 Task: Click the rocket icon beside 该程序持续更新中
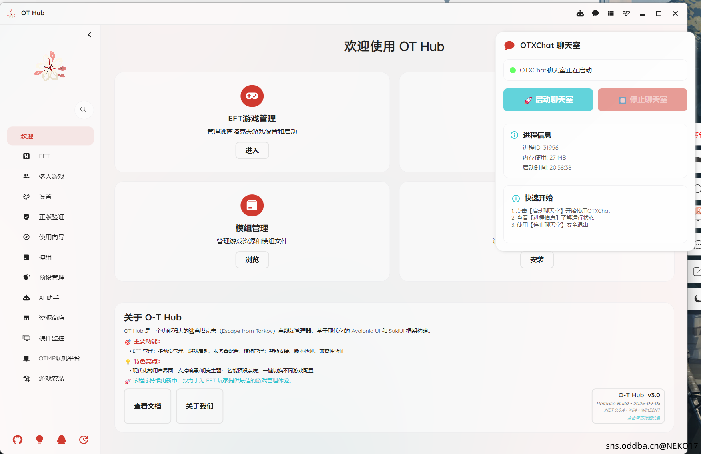click(x=128, y=381)
